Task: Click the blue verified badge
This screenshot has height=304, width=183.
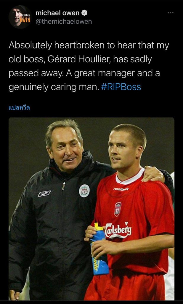Action: click(x=84, y=13)
